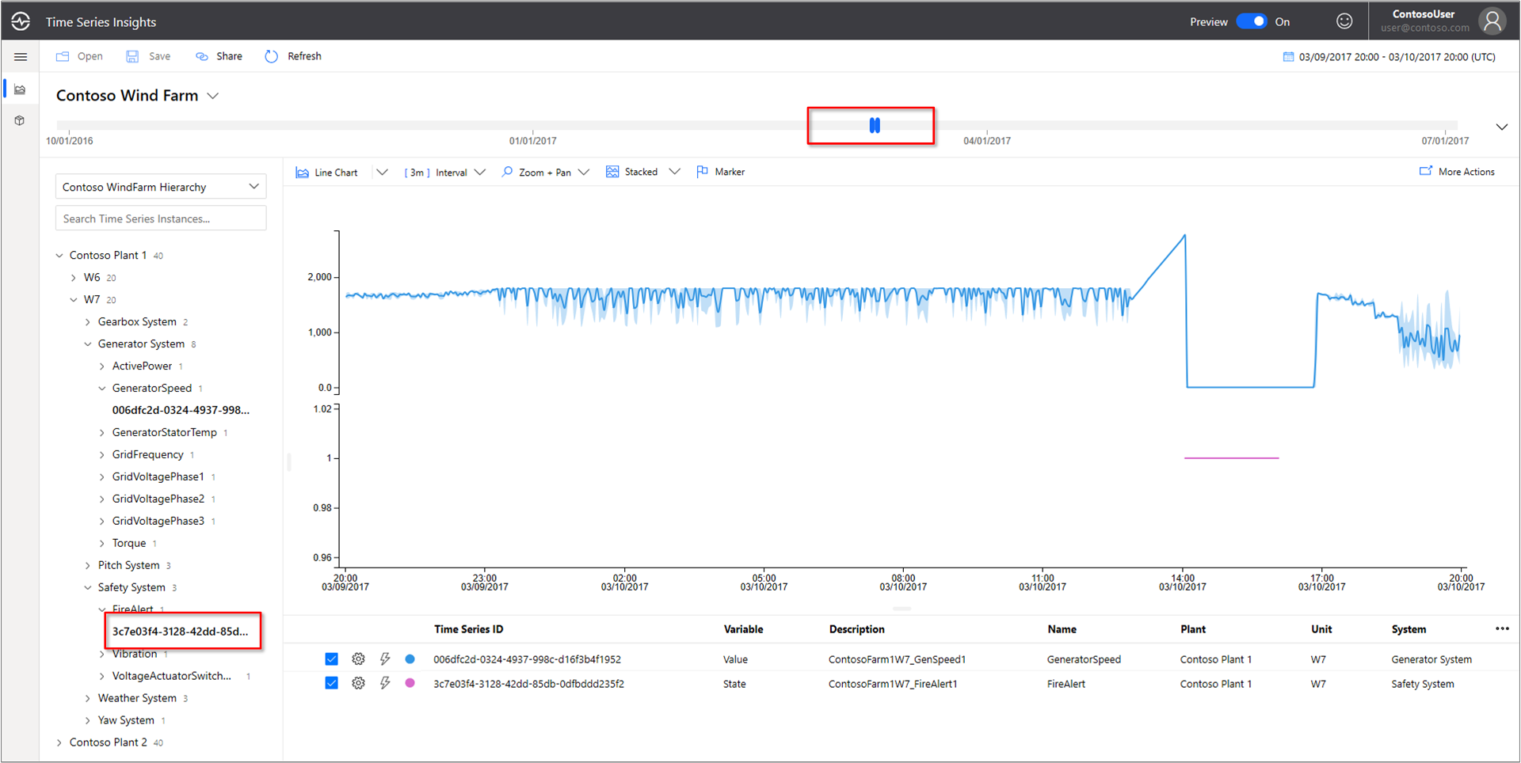This screenshot has width=1521, height=763.
Task: Click the Share button
Action: pyautogui.click(x=219, y=56)
